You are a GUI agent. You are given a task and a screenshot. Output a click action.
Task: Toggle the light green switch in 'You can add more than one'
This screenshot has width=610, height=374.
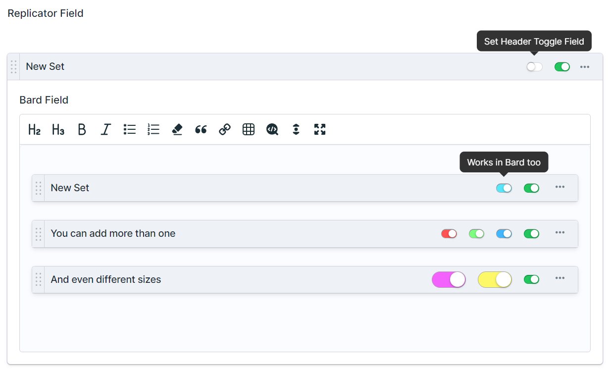coord(476,234)
